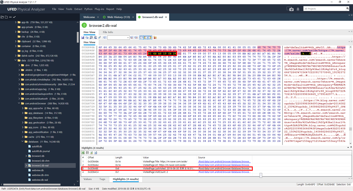
Task: Click the search magnifier in All Projects box
Action: (348, 9)
